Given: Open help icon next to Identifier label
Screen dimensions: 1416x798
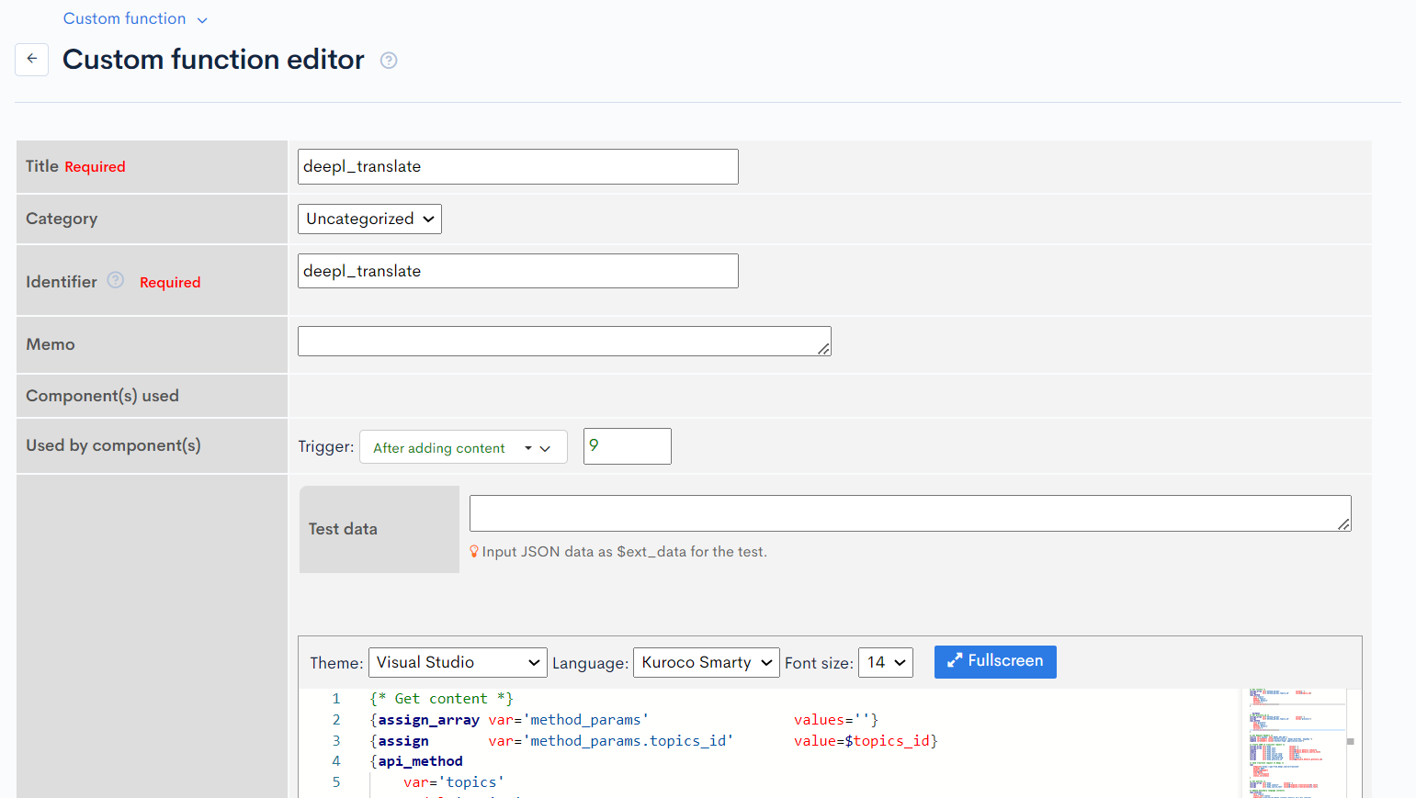Looking at the screenshot, I should (115, 280).
